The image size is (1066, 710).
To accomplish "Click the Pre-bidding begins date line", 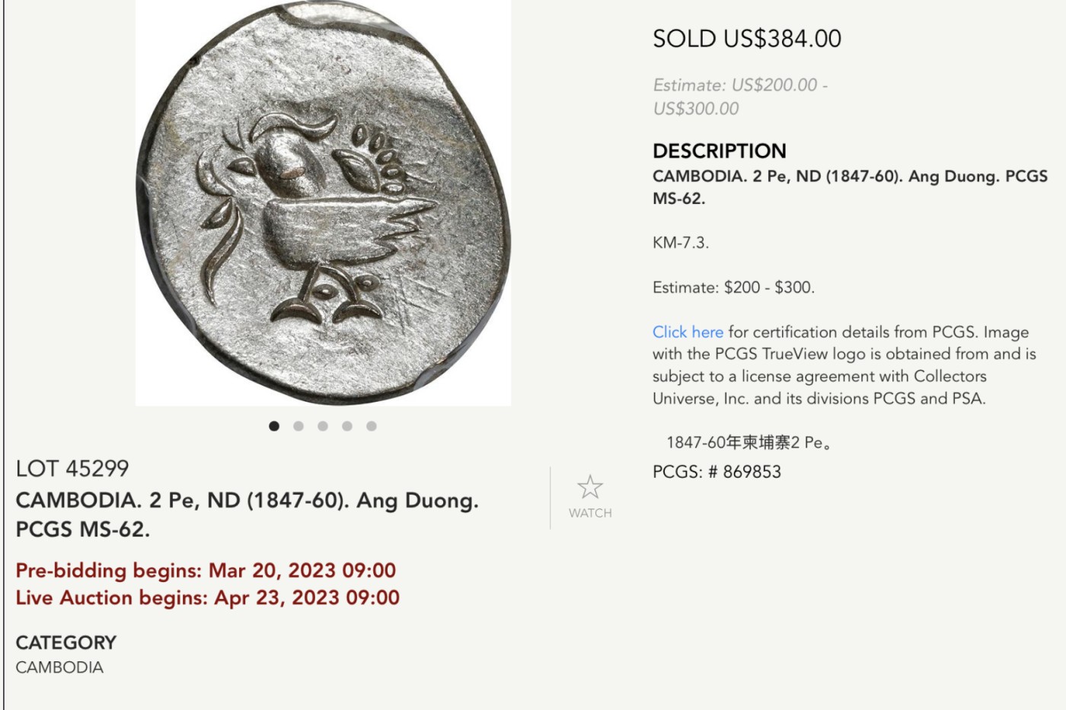I will (206, 570).
